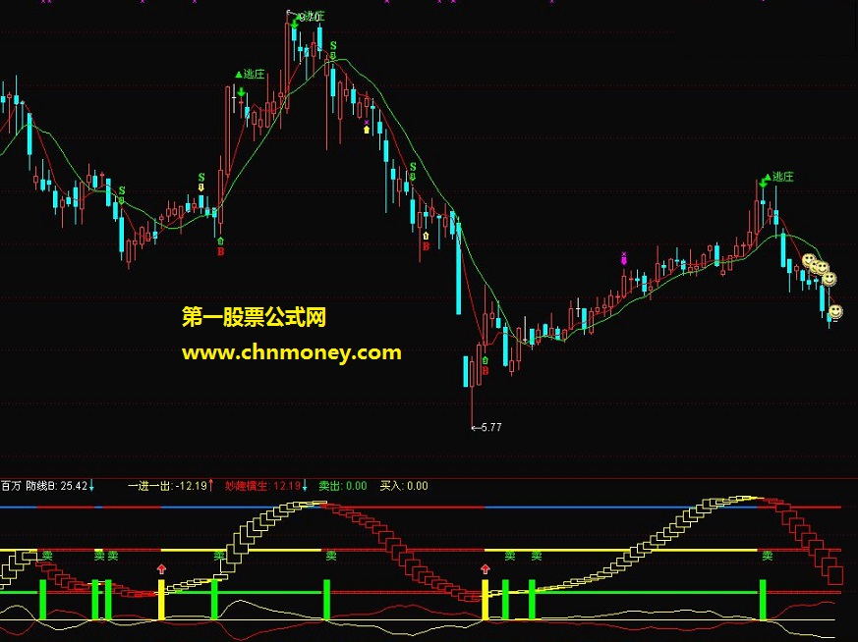
Task: Click the cyan down arrow after 25.42
Action: pyautogui.click(x=91, y=486)
